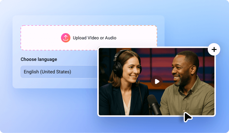This screenshot has height=133, width=229.
Task: Click the Upload Video or Audio text
Action: pyautogui.click(x=94, y=38)
